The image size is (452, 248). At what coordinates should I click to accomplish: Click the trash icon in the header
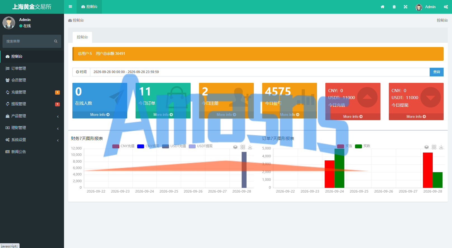click(x=394, y=7)
